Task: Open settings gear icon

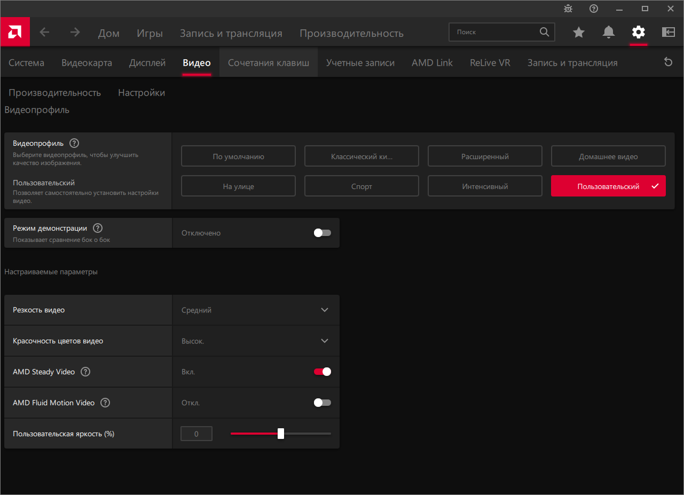Action: tap(638, 32)
